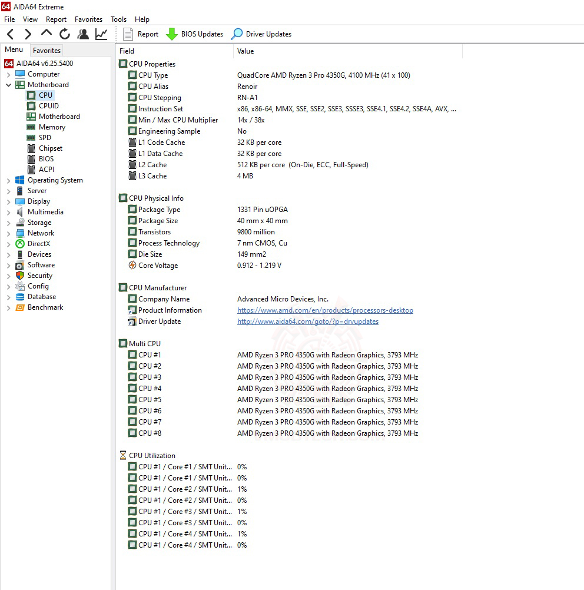
Task: Expand the Server node
Action: click(x=8, y=191)
